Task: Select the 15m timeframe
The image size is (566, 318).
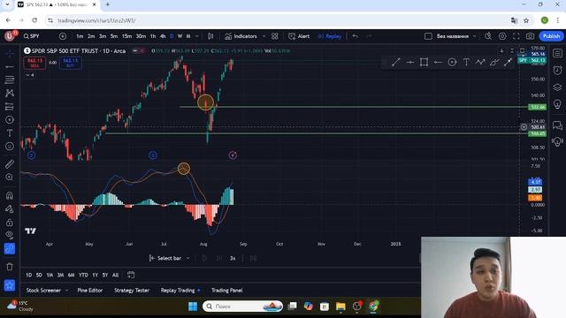Action: (x=126, y=36)
